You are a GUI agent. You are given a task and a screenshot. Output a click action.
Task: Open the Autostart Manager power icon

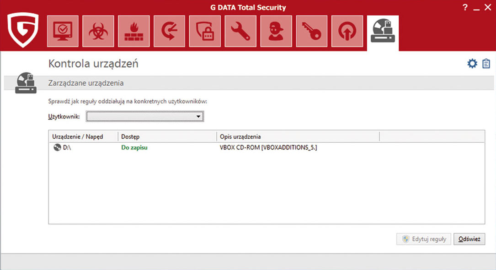tap(347, 31)
